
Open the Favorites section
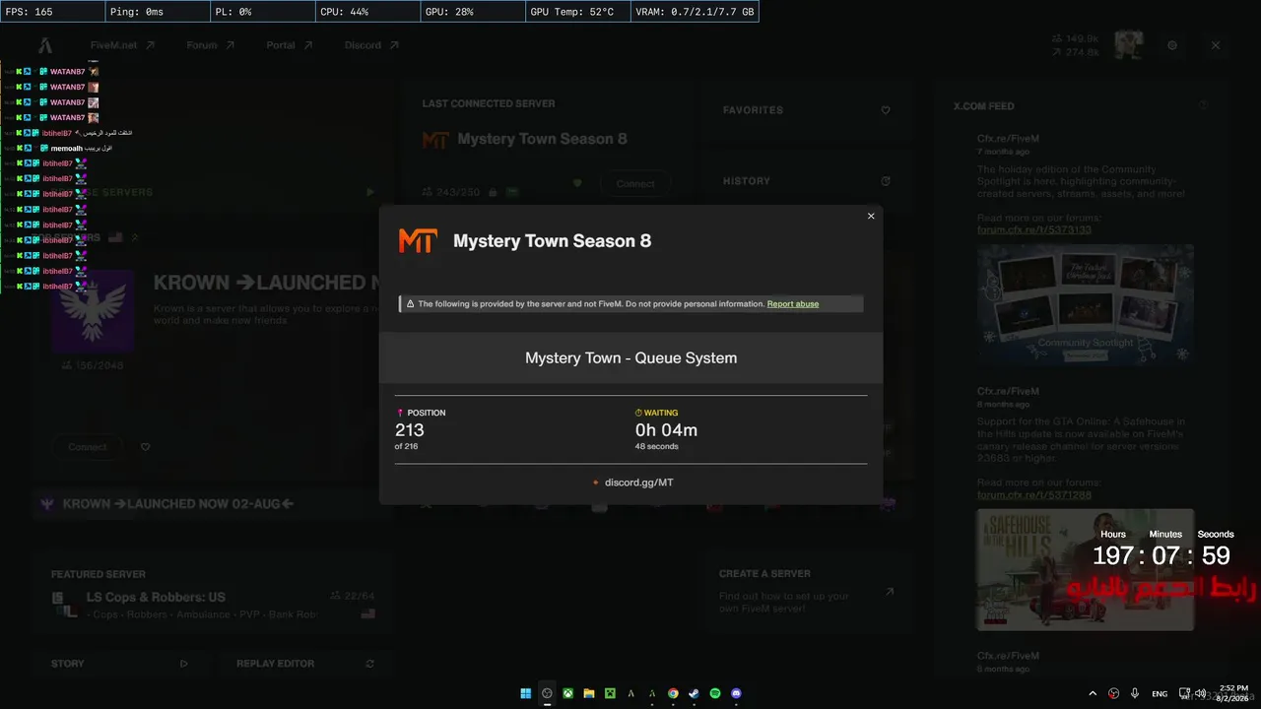(807, 110)
